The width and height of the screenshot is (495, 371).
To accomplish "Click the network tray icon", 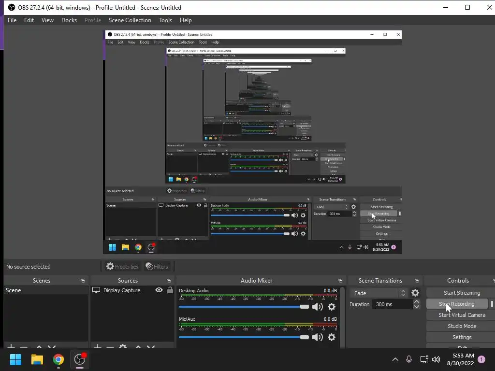I will point(424,359).
